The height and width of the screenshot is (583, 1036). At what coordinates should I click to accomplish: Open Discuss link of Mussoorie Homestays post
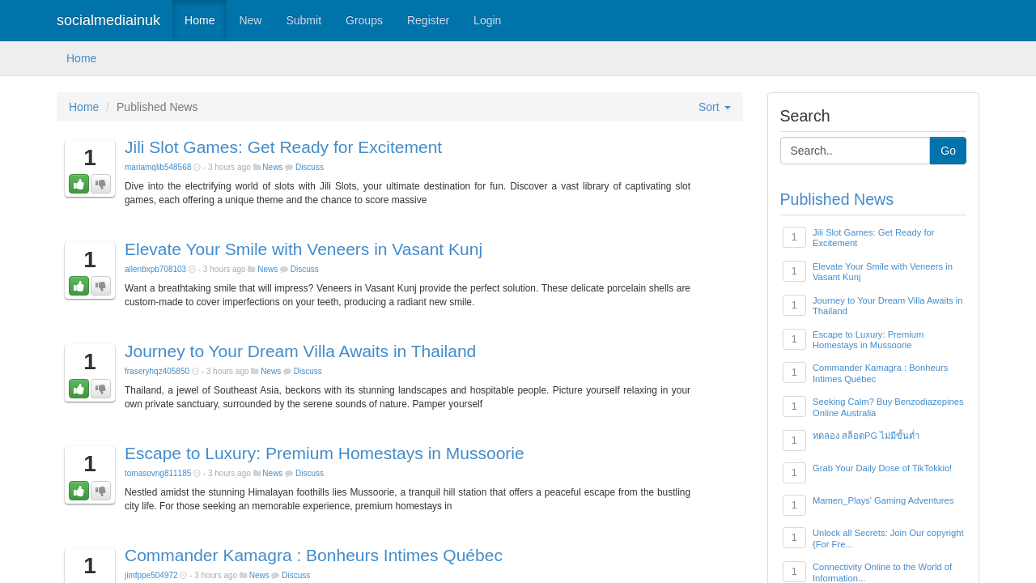pos(309,474)
